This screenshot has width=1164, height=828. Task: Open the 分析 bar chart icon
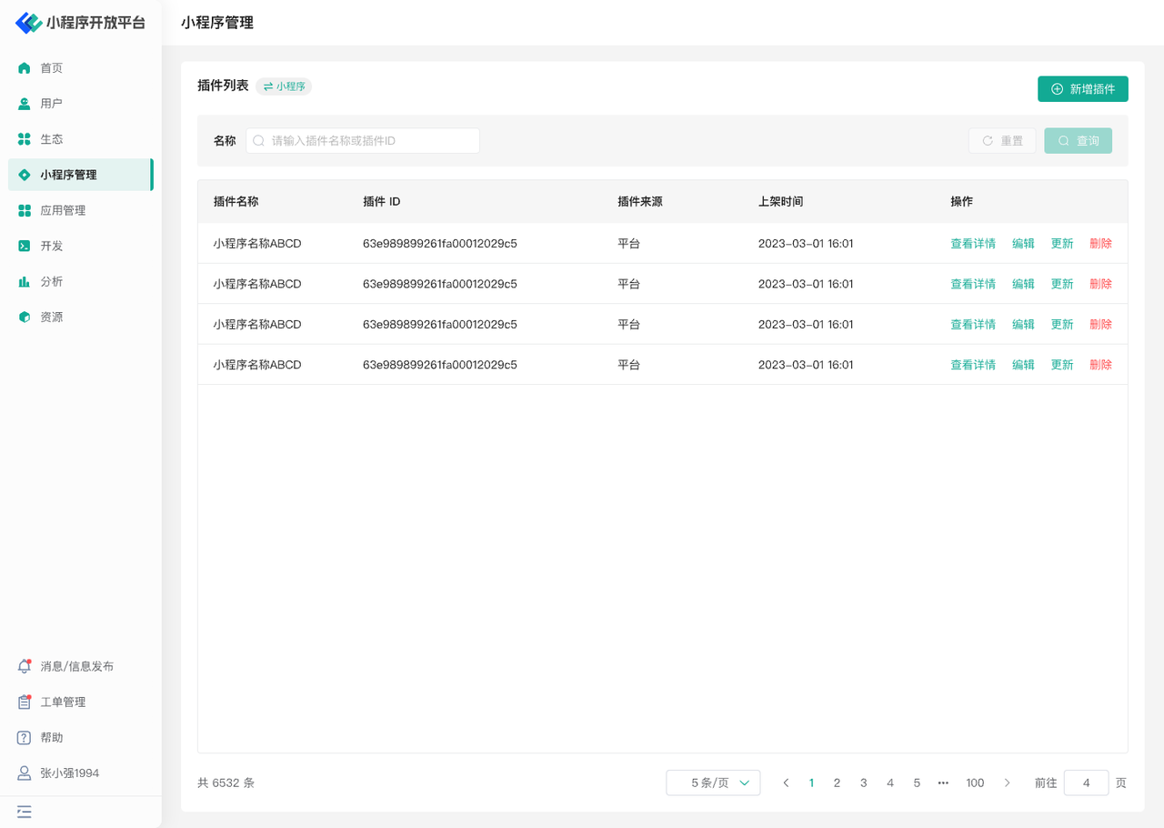[25, 282]
